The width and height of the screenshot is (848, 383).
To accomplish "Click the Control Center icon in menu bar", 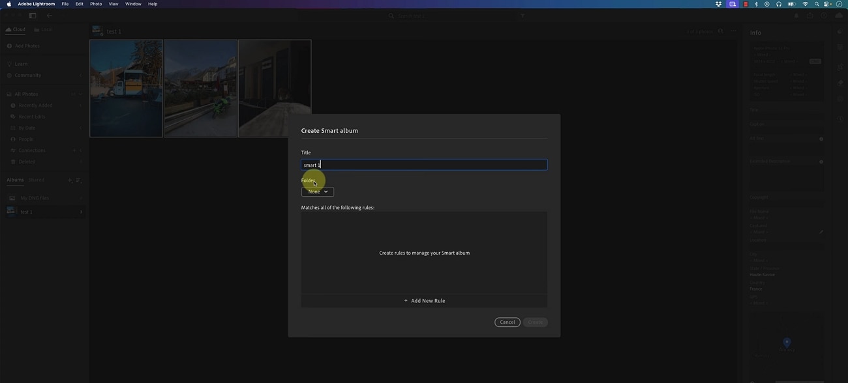I will point(827,4).
